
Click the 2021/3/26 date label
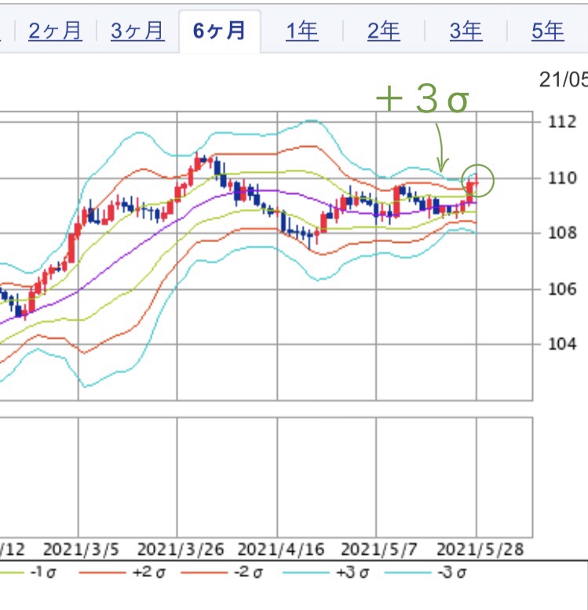[x=181, y=549]
